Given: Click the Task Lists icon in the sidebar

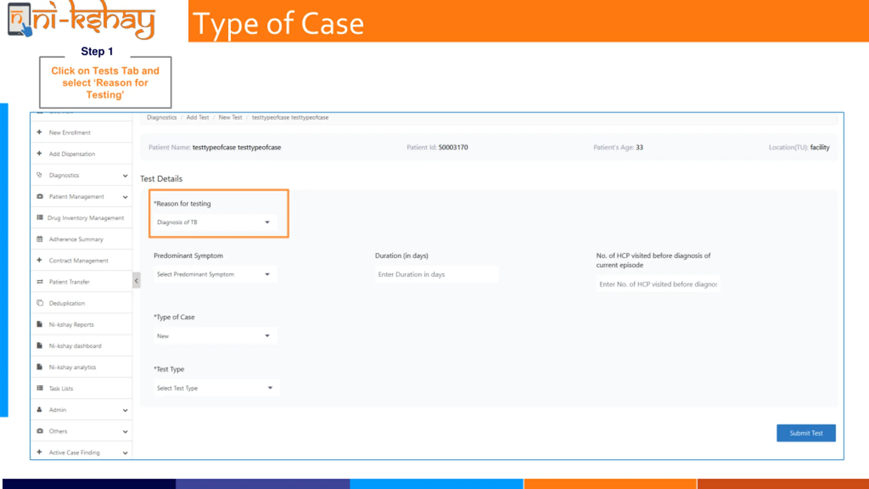Looking at the screenshot, I should (x=40, y=388).
